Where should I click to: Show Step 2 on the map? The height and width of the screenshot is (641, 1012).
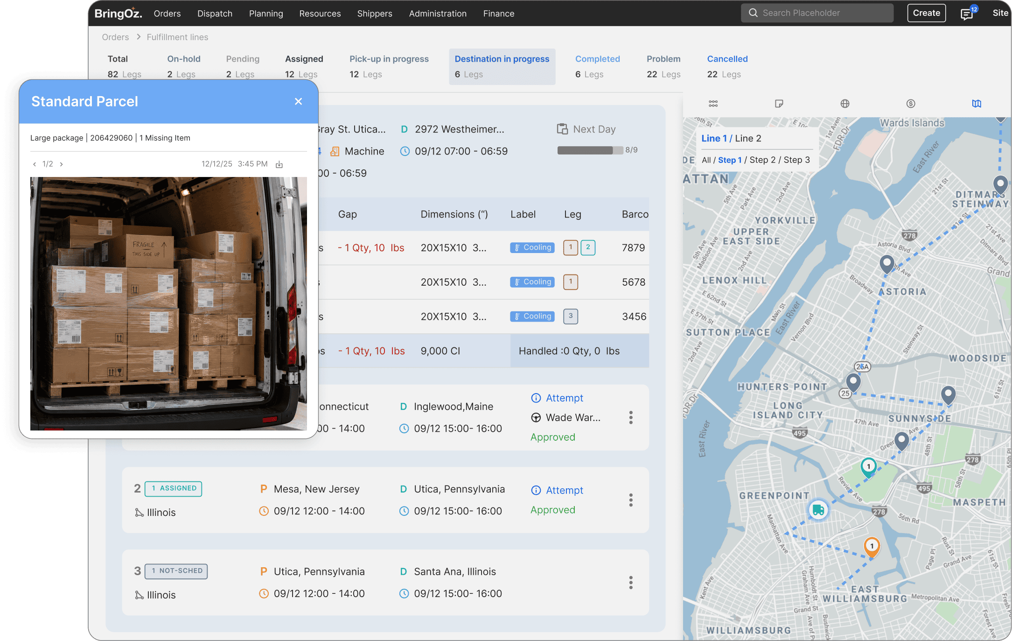[762, 160]
